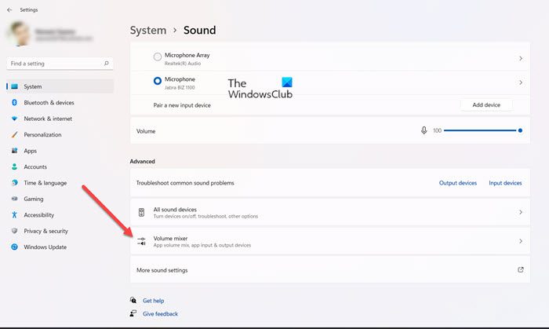Select the Jabra BIZ 1100 Microphone radio button
Viewport: 549px width, 329px height.
(x=158, y=81)
